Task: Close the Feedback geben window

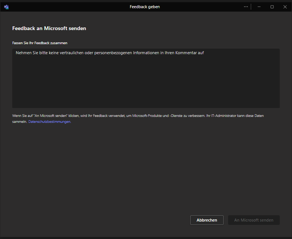Action: (x=285, y=7)
